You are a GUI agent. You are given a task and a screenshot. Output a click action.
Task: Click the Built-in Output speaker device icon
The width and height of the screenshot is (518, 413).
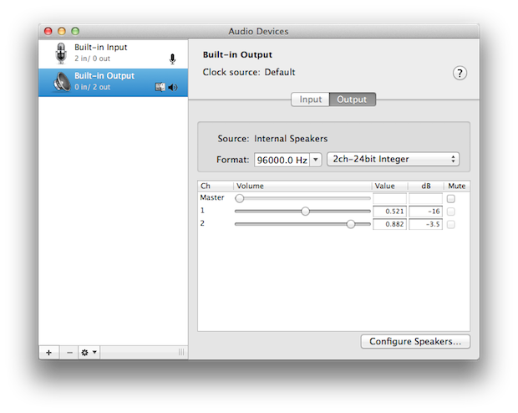click(x=62, y=82)
